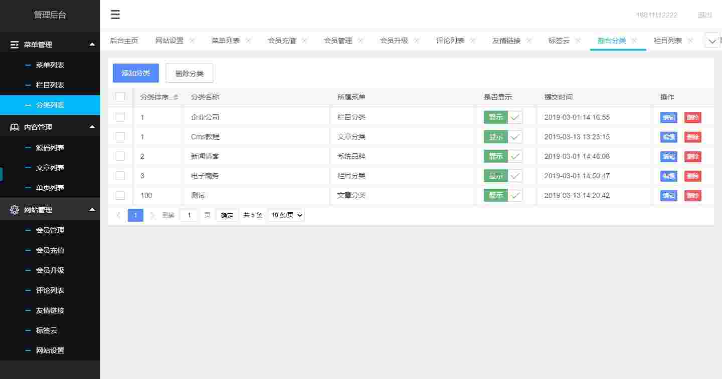Click the previous page arrow in pagination
Viewport: 722px width, 379px height.
click(119, 215)
